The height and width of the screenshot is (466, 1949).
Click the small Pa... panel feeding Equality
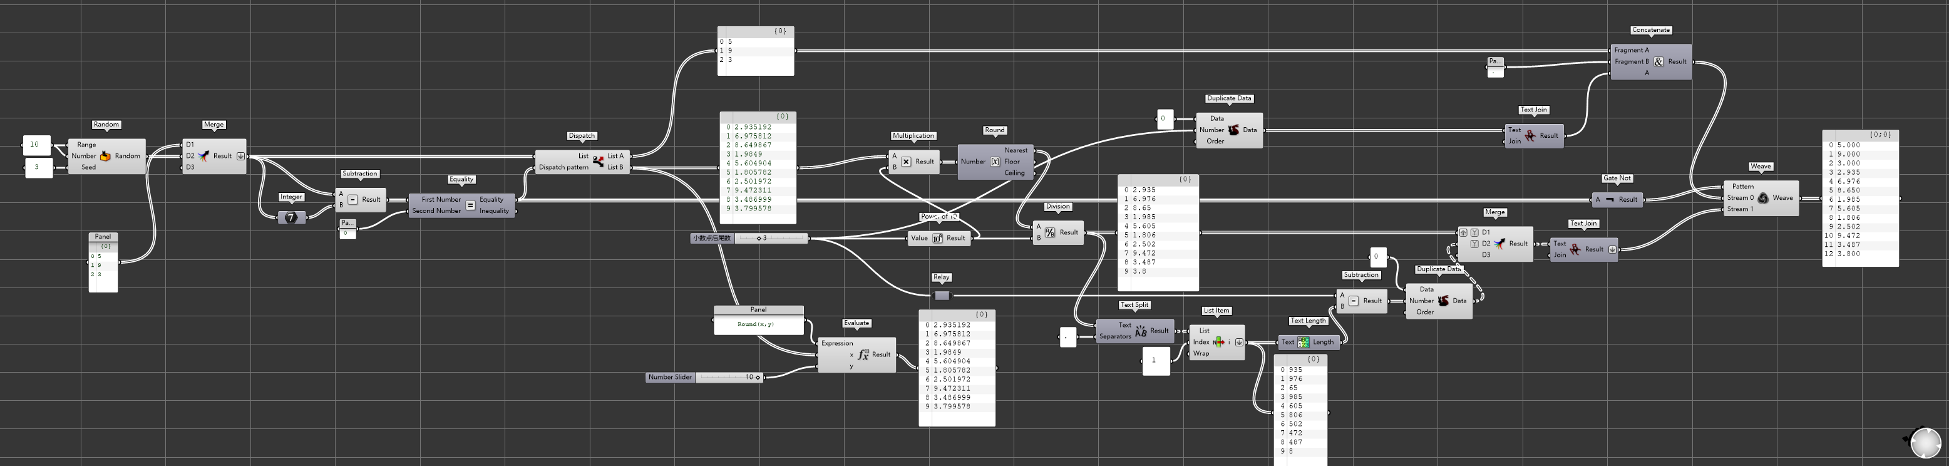(347, 229)
